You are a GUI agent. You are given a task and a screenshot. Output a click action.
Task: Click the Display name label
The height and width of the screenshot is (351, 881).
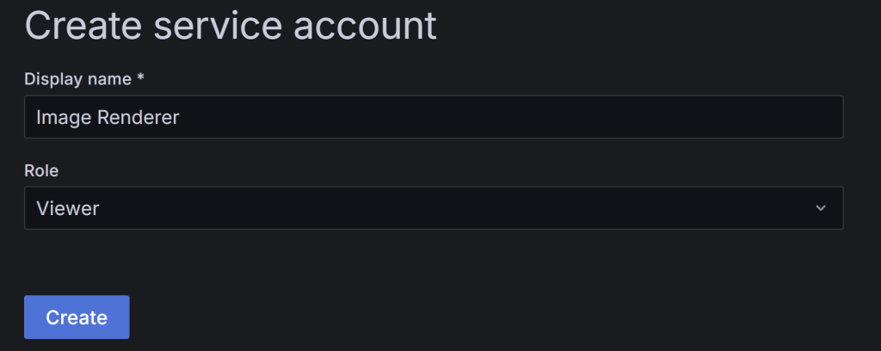pos(77,79)
